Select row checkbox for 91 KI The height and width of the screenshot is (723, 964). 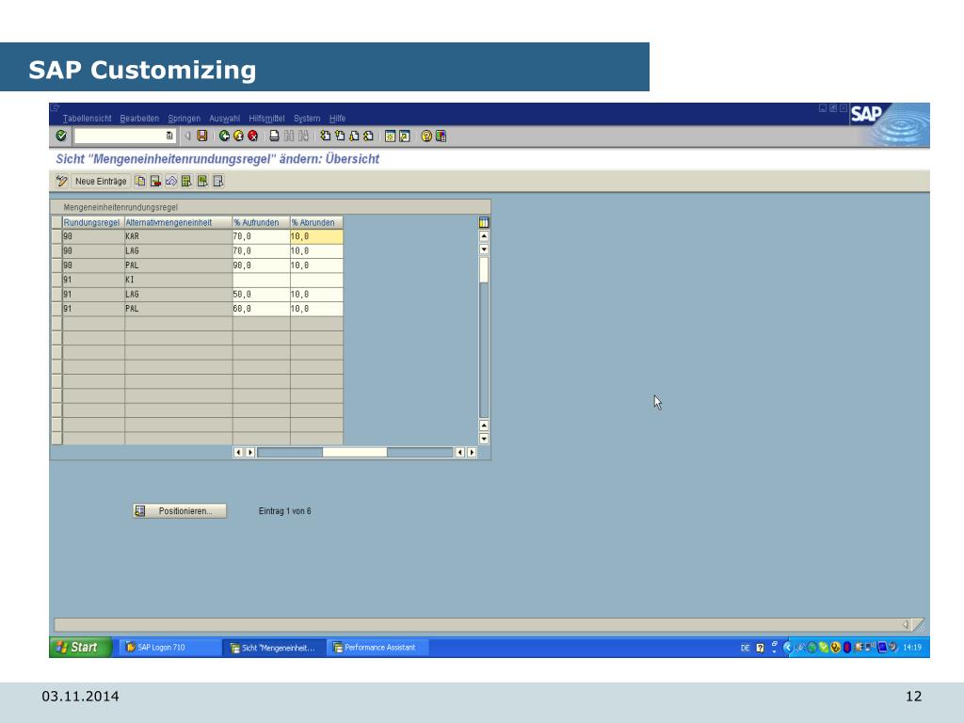(56, 280)
